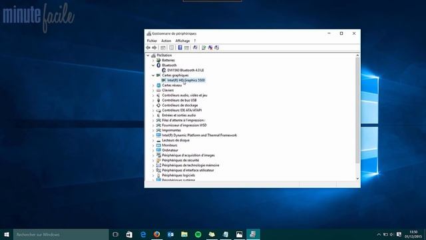This screenshot has width=426, height=240.
Task: Launch Microsoft Edge from the taskbar
Action: point(143,234)
